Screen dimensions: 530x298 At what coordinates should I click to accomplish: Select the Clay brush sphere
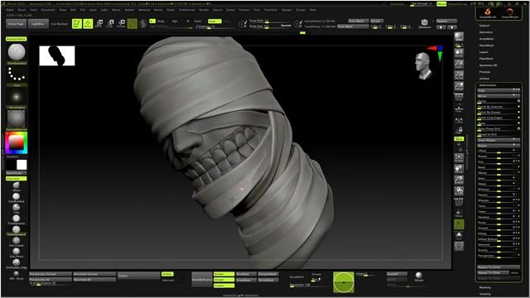(x=17, y=208)
